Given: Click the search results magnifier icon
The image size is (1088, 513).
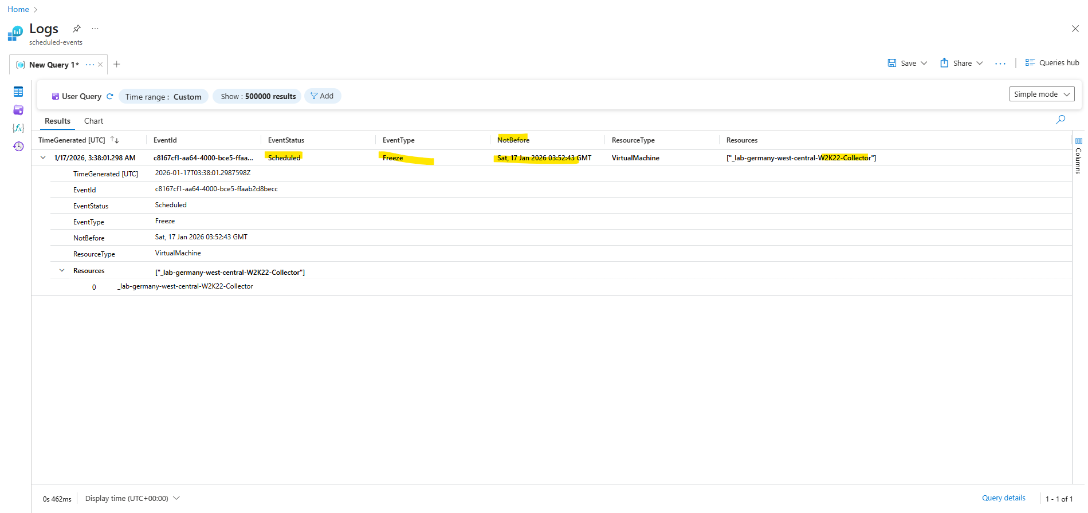Looking at the screenshot, I should click(x=1060, y=120).
